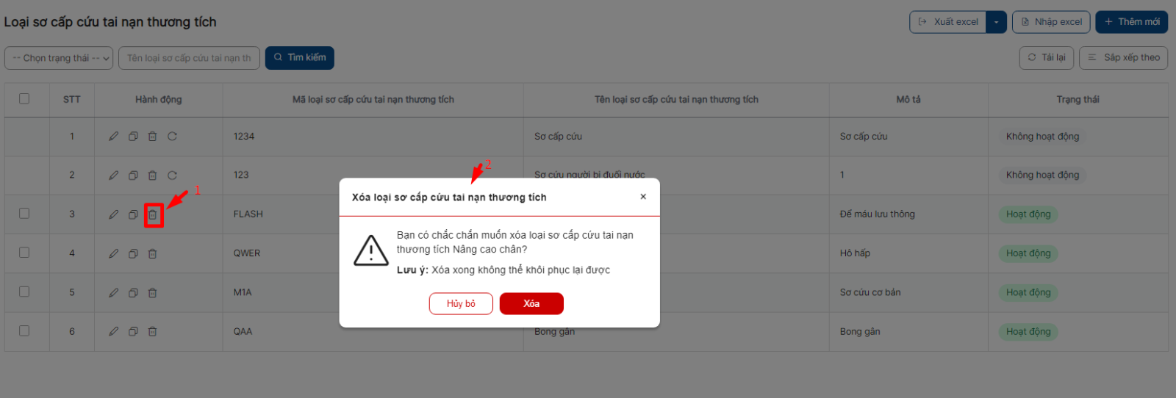Edit the M1A row with pencil icon
The width and height of the screenshot is (1176, 398).
tap(113, 293)
